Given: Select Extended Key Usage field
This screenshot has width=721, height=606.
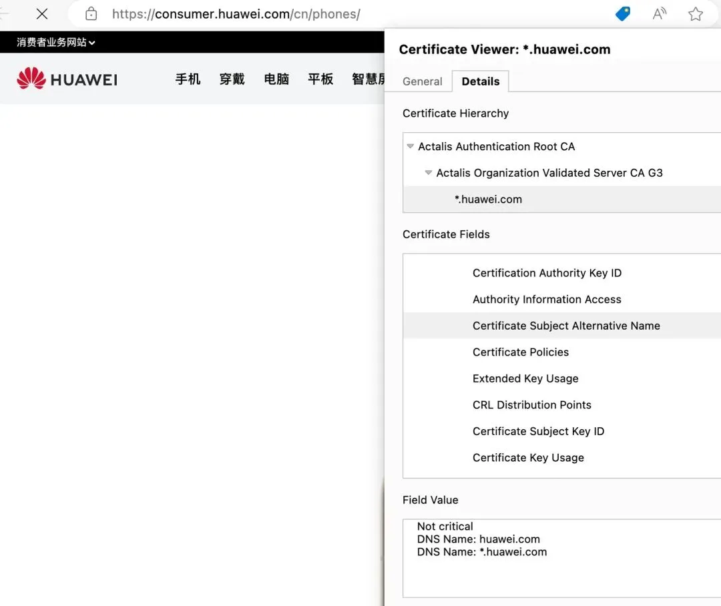Looking at the screenshot, I should click(562, 378).
